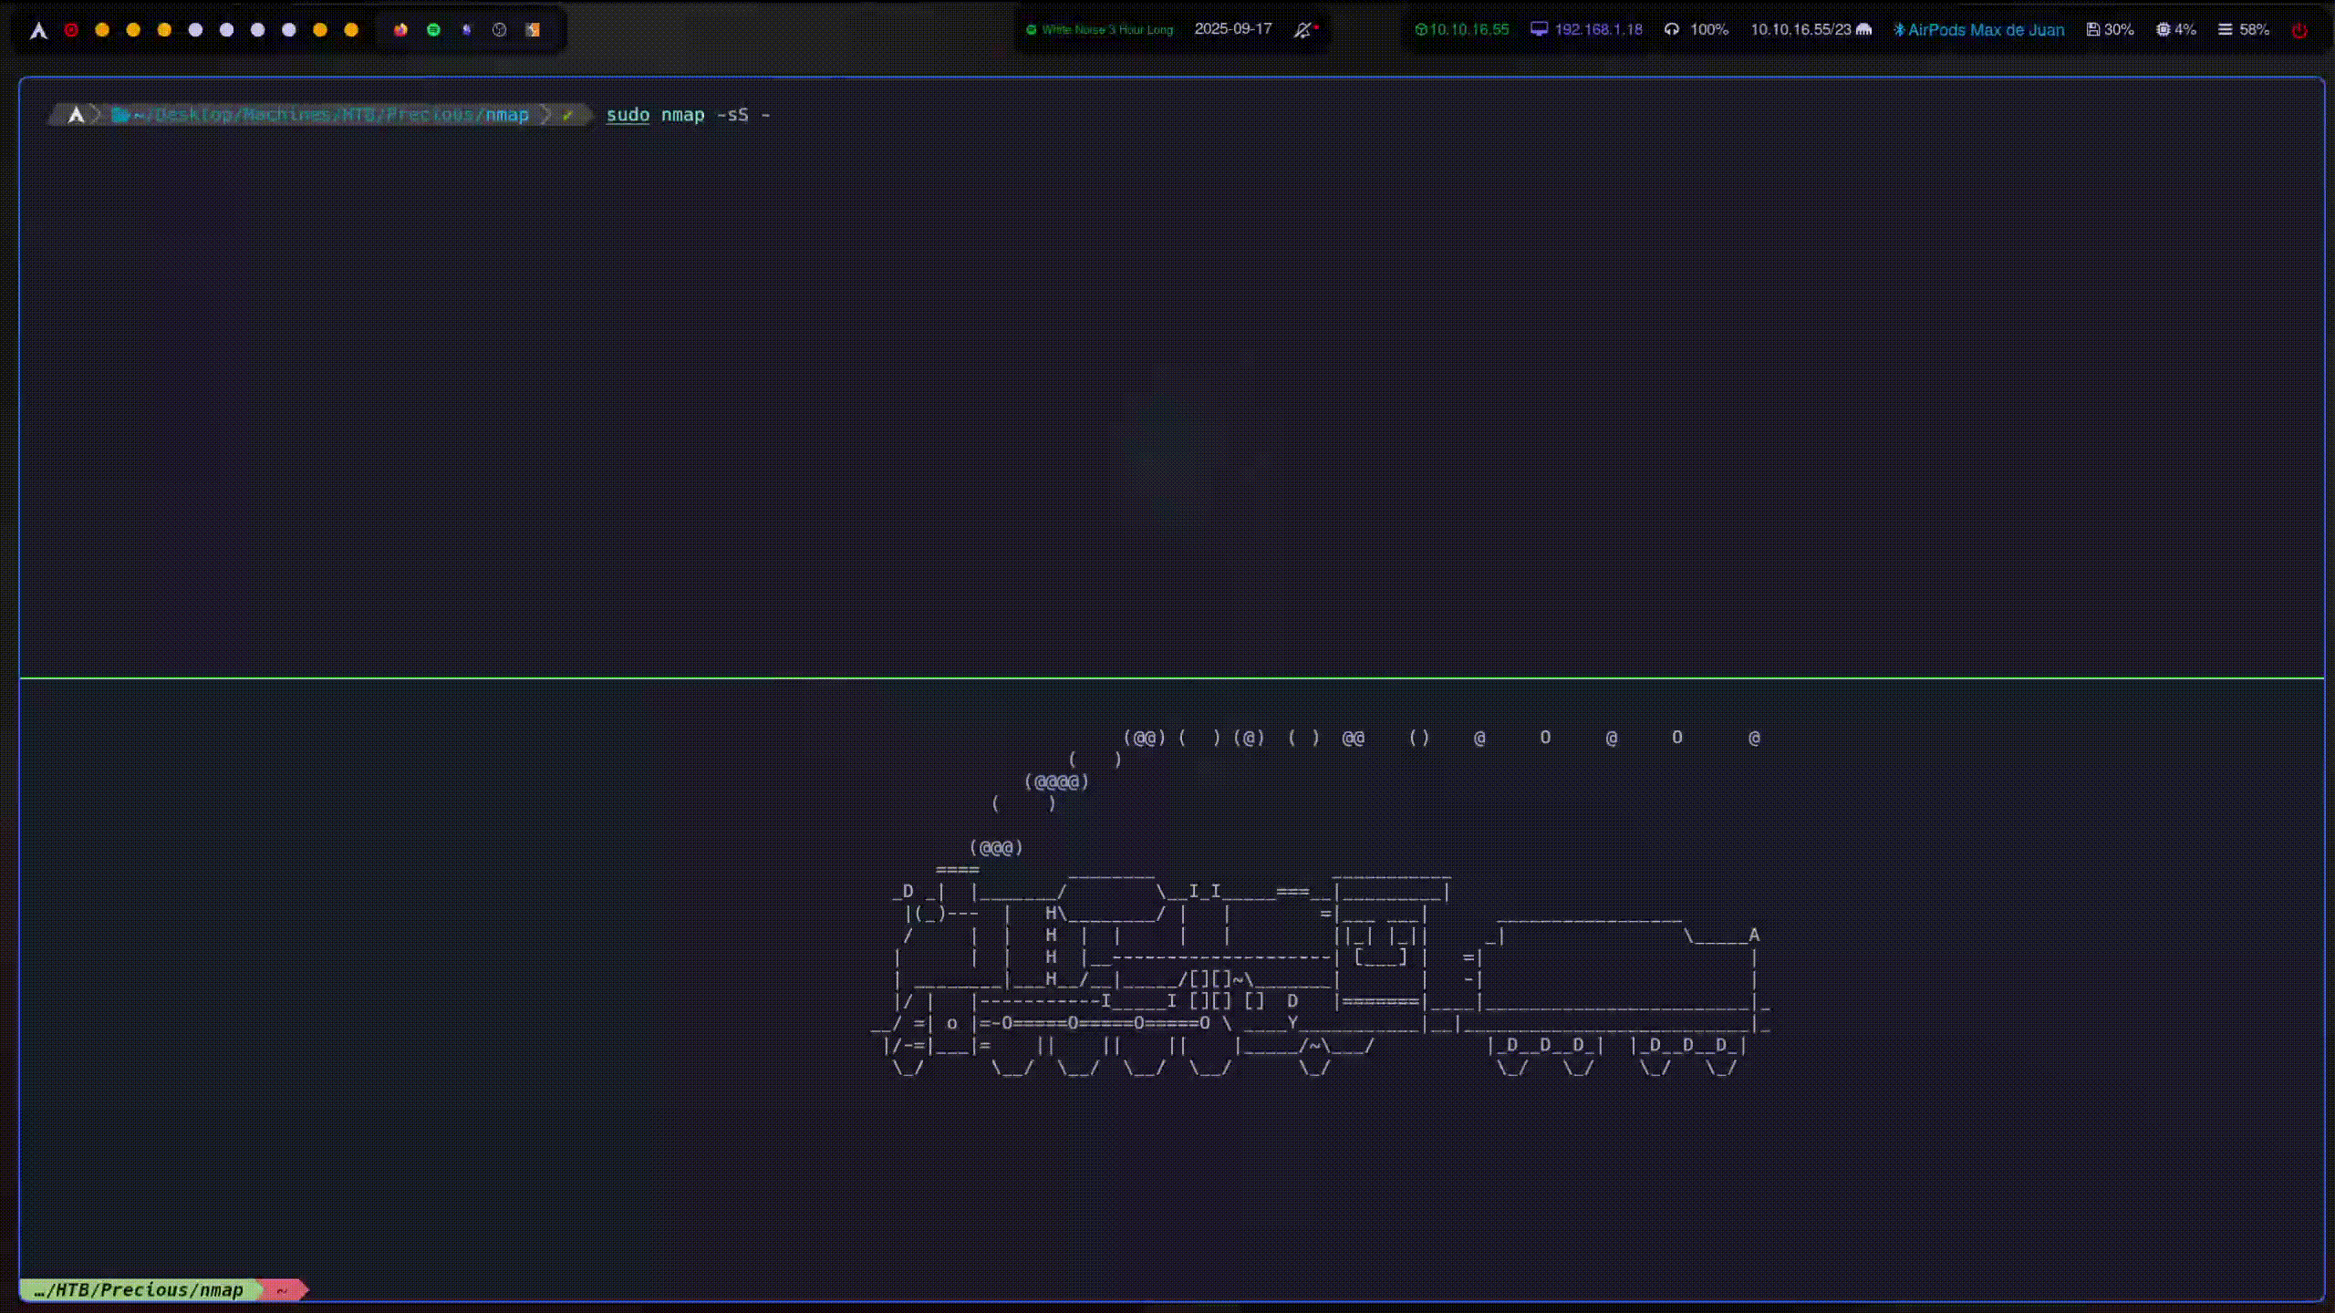The width and height of the screenshot is (2335, 1313).
Task: Click the network IP 192.168.1.18 indicator
Action: tap(1596, 29)
